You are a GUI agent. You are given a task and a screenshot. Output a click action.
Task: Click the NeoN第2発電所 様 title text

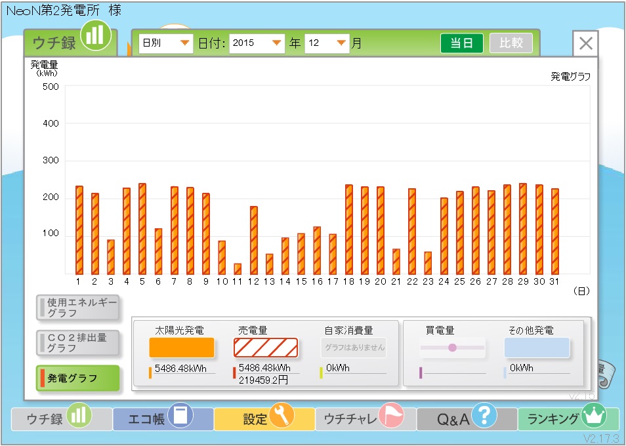[x=64, y=10]
